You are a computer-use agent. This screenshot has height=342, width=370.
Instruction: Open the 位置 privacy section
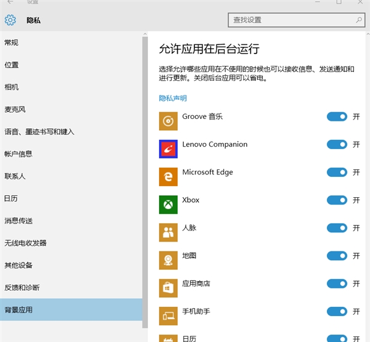coord(12,65)
